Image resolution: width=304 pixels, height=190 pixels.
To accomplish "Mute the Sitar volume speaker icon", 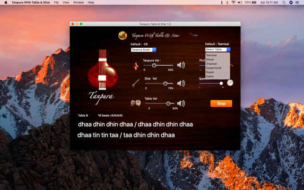I will click(181, 83).
